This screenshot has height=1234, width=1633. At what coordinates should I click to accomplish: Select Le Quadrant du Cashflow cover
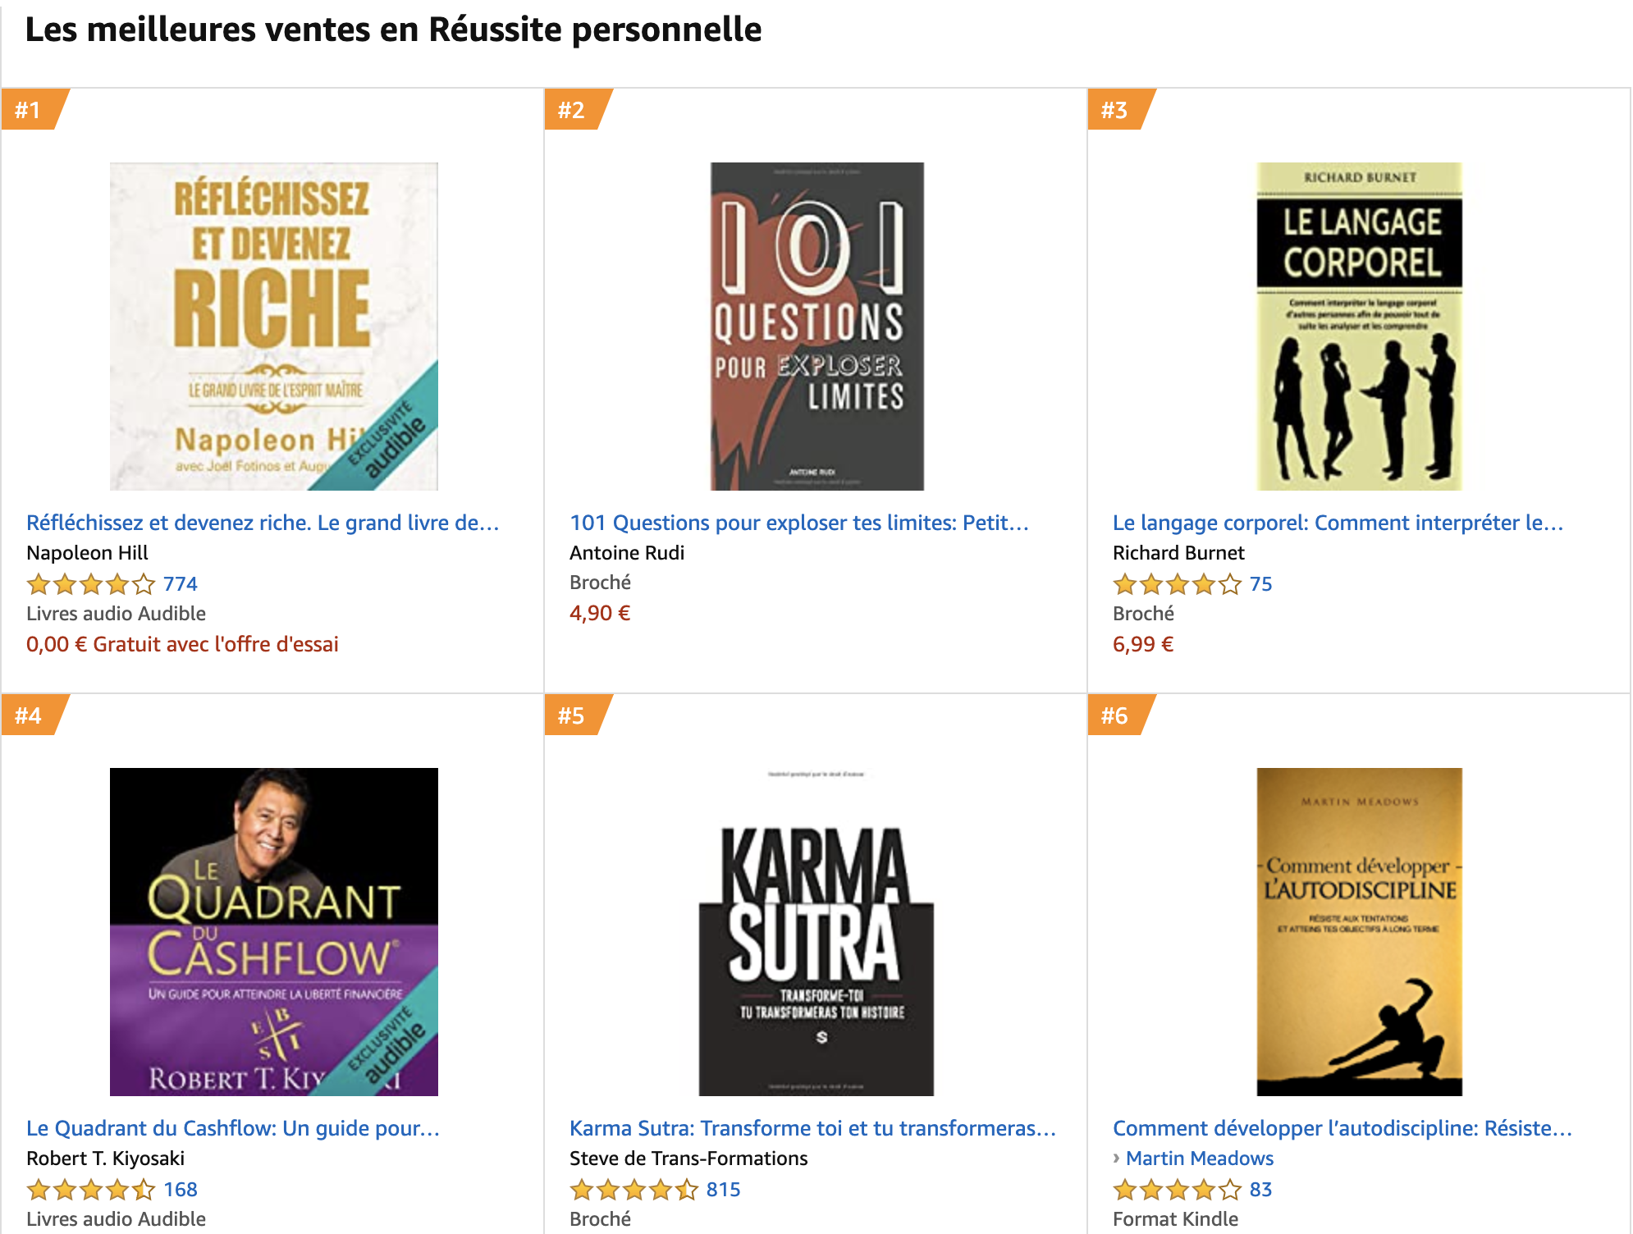273,931
